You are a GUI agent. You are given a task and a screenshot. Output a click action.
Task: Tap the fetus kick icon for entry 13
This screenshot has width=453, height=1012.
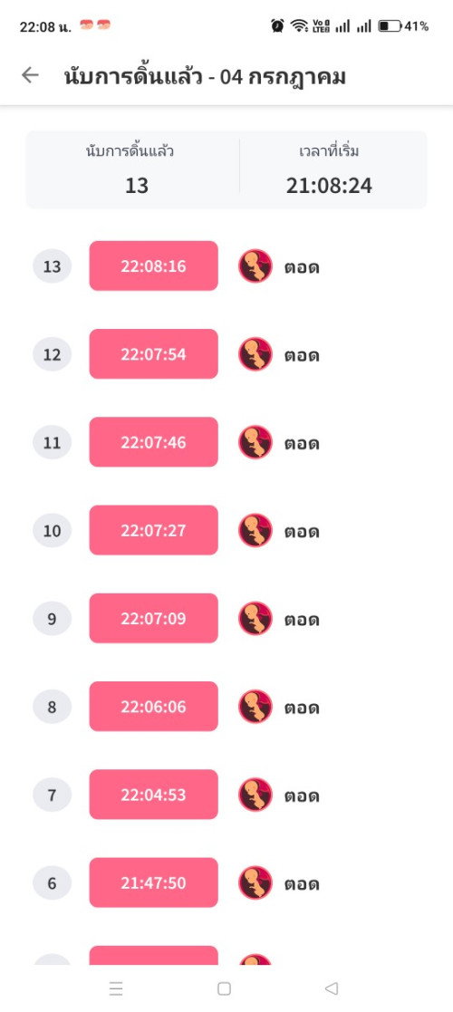[x=255, y=265]
